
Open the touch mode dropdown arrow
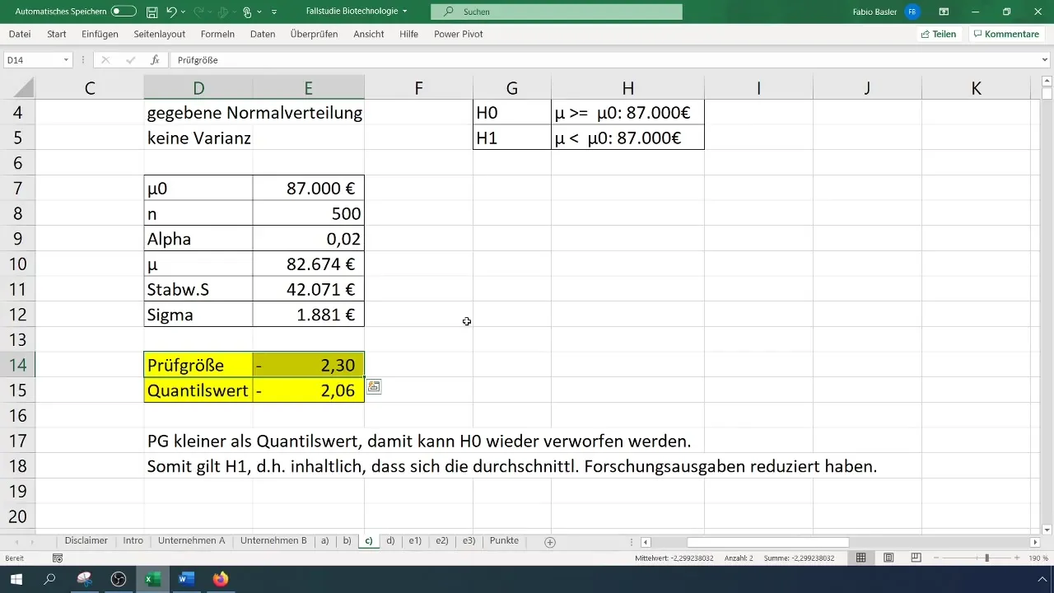pyautogui.click(x=259, y=12)
